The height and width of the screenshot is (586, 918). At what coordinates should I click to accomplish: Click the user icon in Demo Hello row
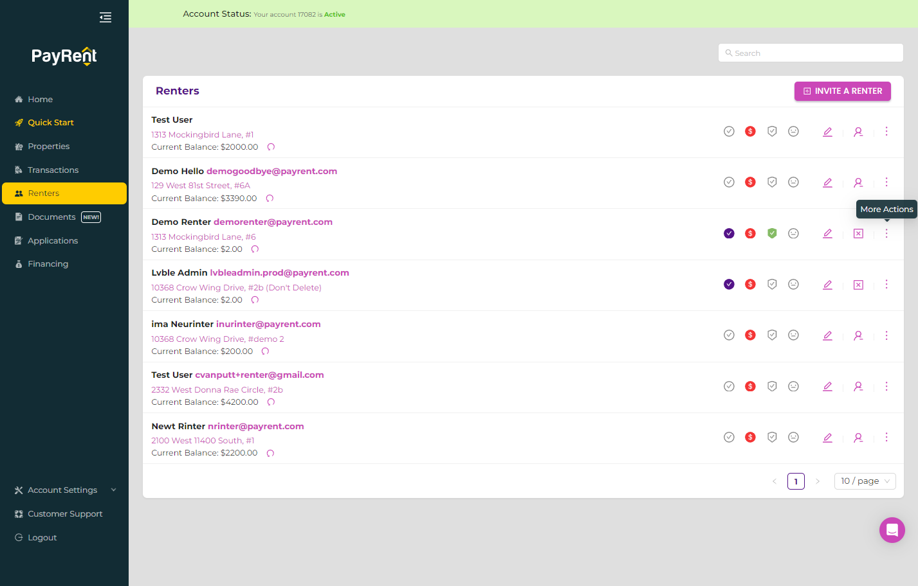click(x=858, y=182)
